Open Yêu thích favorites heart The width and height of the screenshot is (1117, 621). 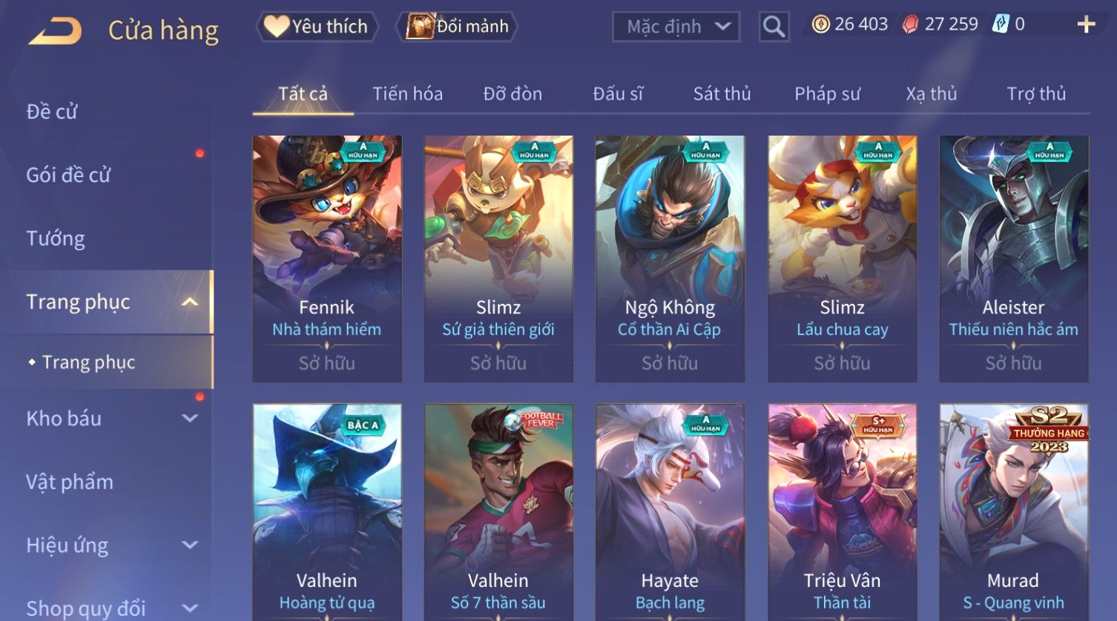point(277,27)
